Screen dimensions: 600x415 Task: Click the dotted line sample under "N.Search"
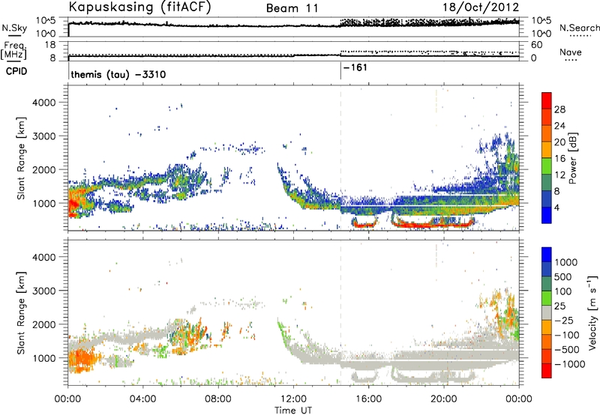click(580, 36)
